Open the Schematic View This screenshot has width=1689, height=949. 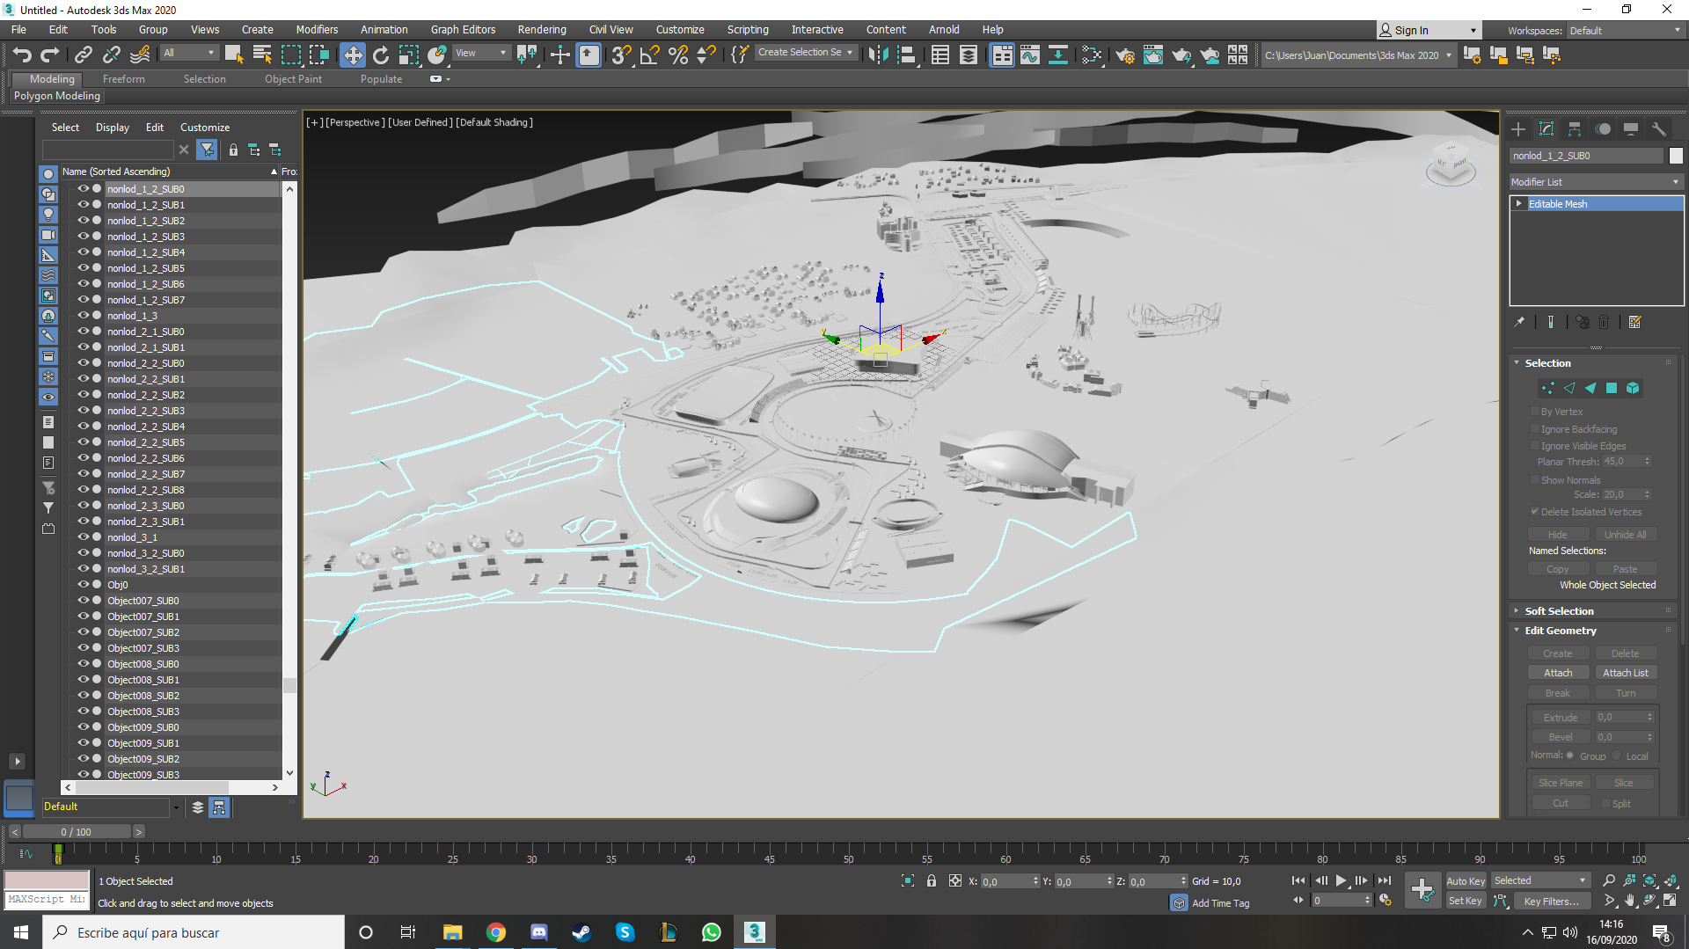click(x=1057, y=55)
